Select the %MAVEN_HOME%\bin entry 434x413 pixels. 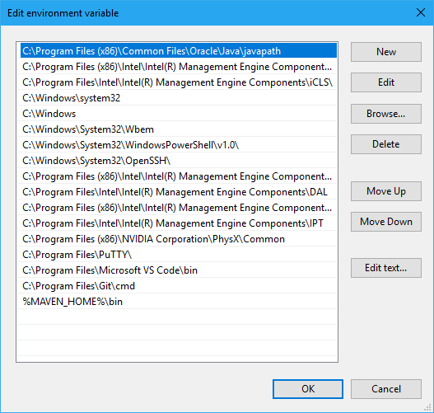pyautogui.click(x=177, y=302)
